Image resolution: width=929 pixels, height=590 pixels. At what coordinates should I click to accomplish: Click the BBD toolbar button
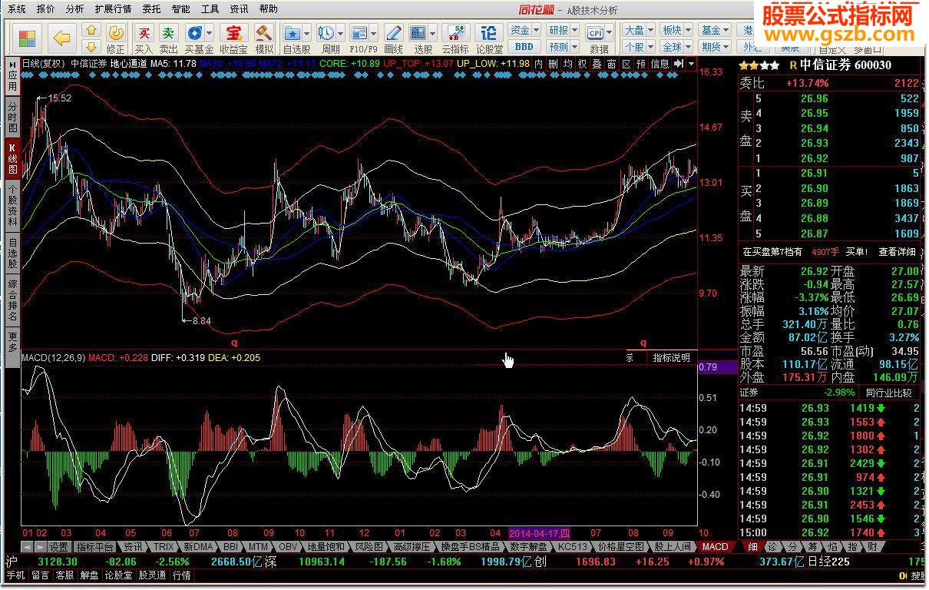click(x=524, y=47)
